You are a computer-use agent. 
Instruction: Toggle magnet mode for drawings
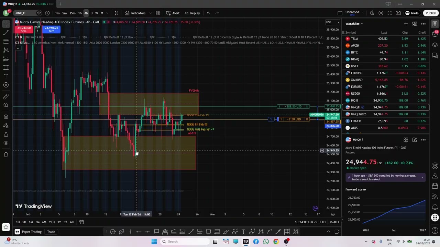(6, 117)
